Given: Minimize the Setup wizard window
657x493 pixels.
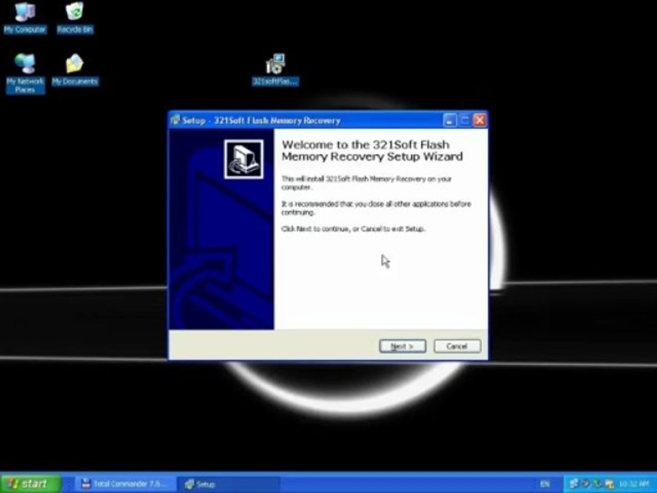Looking at the screenshot, I should point(450,121).
